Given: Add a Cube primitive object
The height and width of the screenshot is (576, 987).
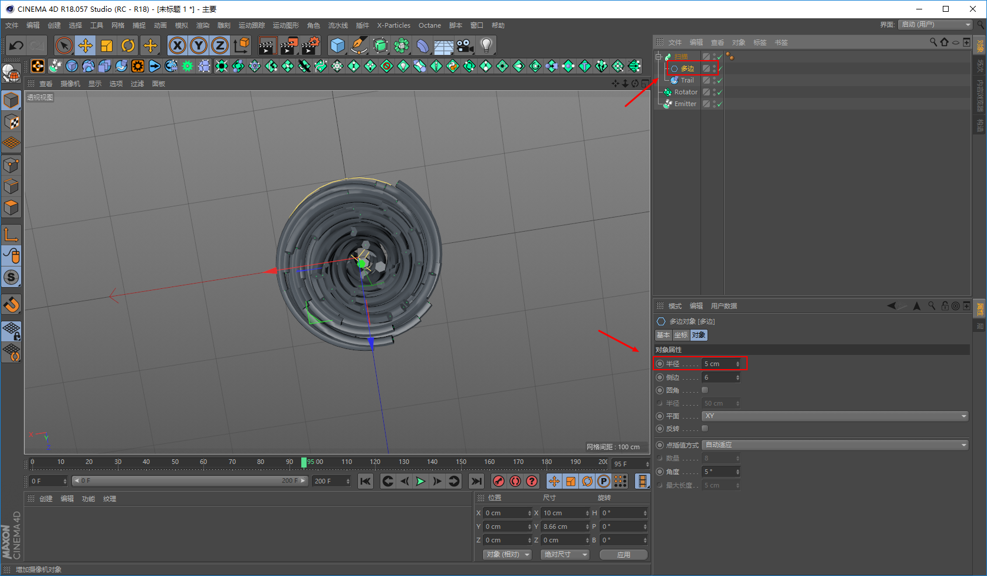Looking at the screenshot, I should coord(337,45).
